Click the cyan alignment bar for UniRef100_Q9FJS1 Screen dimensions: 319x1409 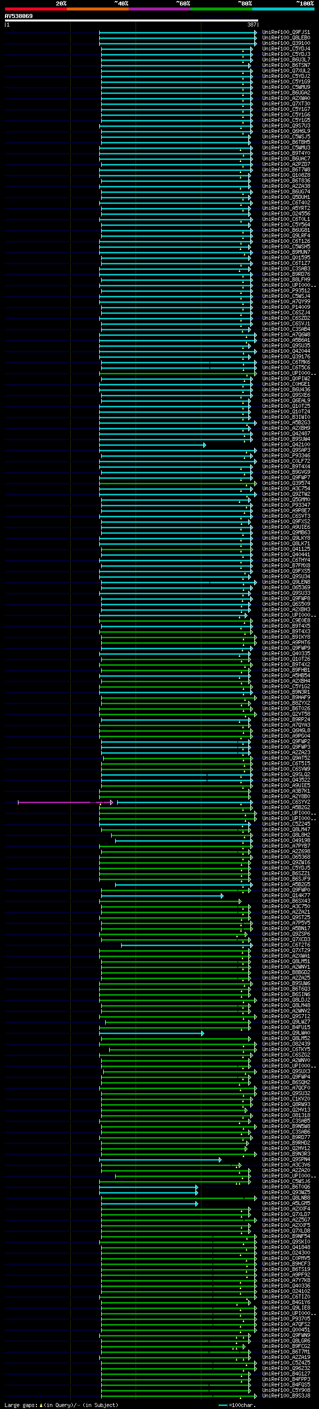pos(178,32)
